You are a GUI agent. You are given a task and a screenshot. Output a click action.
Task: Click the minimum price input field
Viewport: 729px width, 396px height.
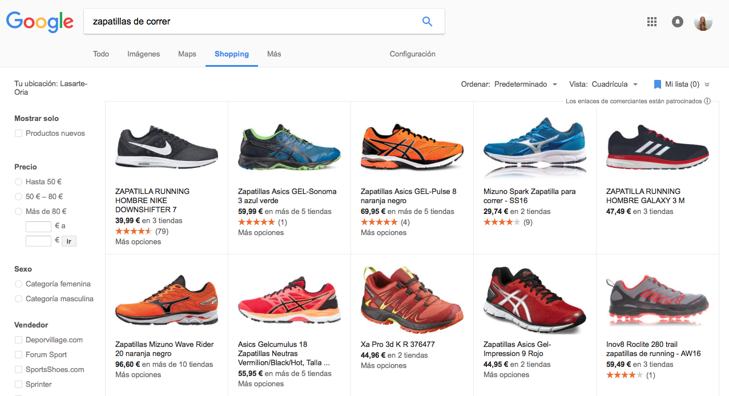coord(38,227)
